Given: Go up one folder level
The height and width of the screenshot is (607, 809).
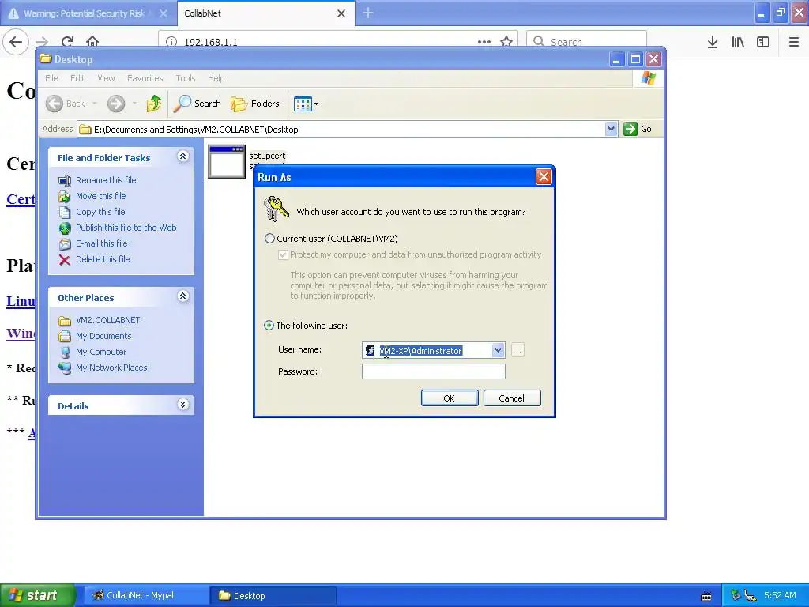Looking at the screenshot, I should [154, 104].
